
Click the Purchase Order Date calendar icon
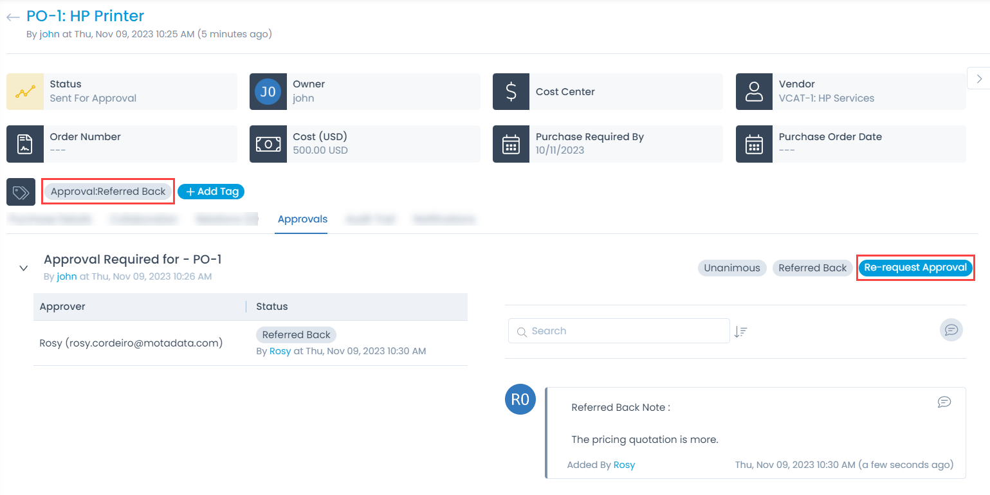pyautogui.click(x=754, y=144)
